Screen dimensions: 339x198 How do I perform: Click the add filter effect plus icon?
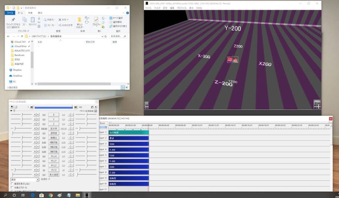point(96,107)
